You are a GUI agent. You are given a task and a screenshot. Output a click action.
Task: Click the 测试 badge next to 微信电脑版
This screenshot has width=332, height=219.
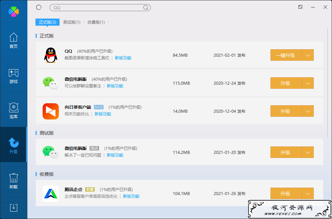pyautogui.click(x=94, y=148)
